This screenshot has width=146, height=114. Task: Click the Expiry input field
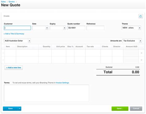pyautogui.click(x=56, y=28)
